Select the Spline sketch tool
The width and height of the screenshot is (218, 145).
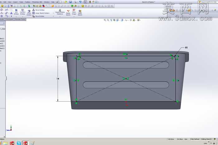[x=7, y=10]
